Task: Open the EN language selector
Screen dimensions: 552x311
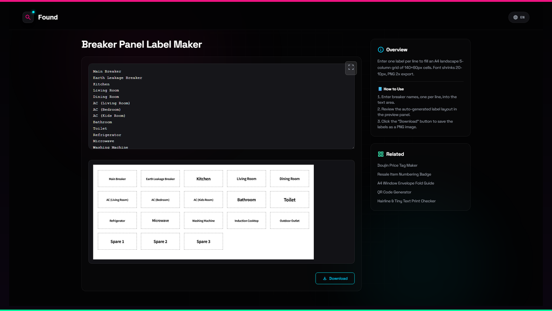Action: point(519,18)
